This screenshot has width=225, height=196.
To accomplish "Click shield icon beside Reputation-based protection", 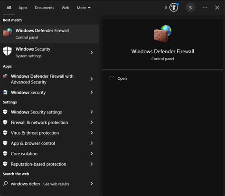I will point(5,164).
